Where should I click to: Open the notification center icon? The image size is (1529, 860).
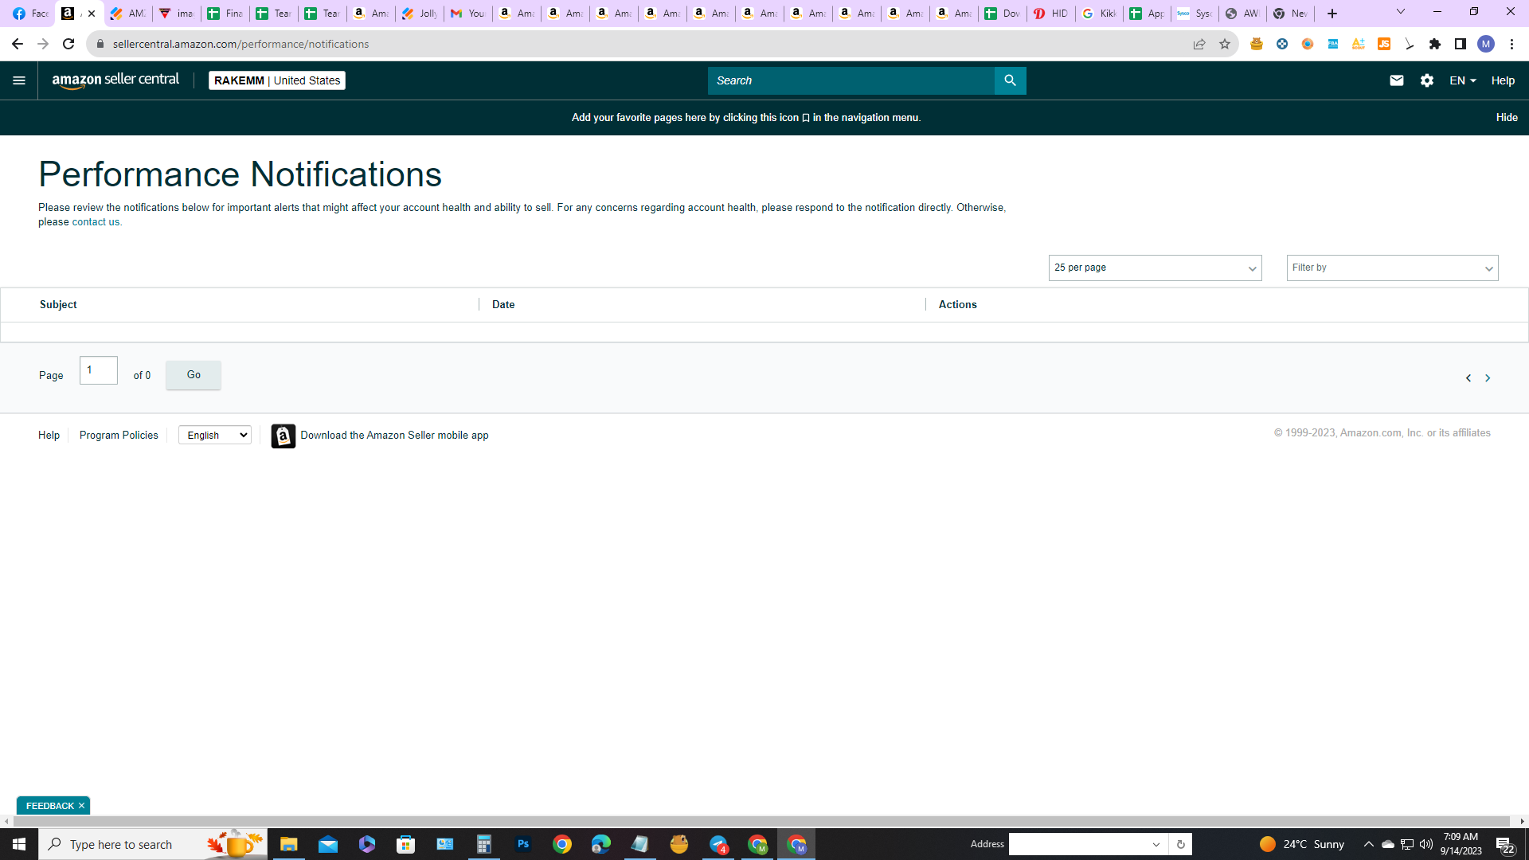pos(1504,844)
